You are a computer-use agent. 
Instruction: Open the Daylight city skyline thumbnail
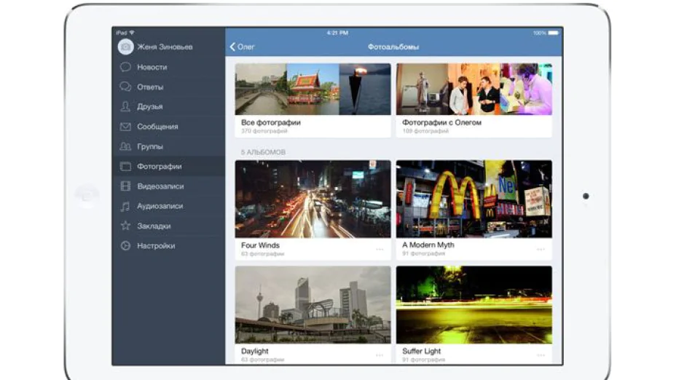click(x=313, y=304)
